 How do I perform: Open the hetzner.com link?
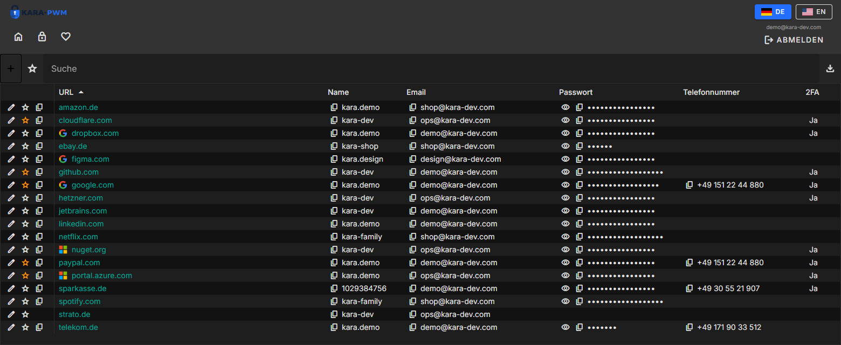pyautogui.click(x=81, y=198)
